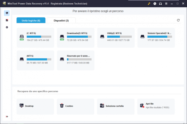Screen dimensions: 187x124
Task: Open the recovery home sidebar icon
Action: click(7, 13)
